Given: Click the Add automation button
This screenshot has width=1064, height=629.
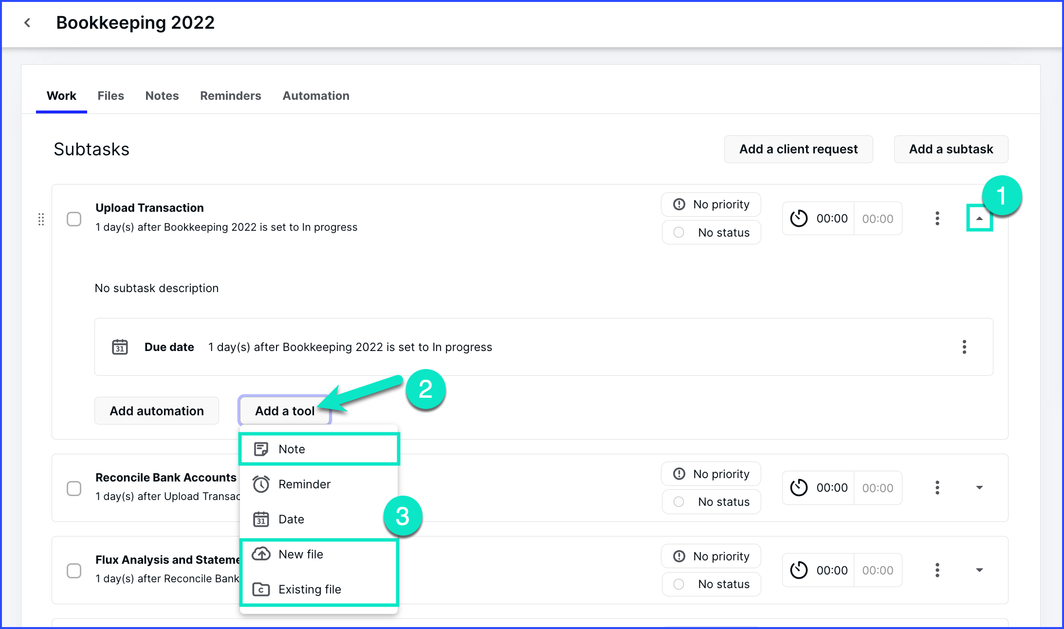Looking at the screenshot, I should (157, 411).
